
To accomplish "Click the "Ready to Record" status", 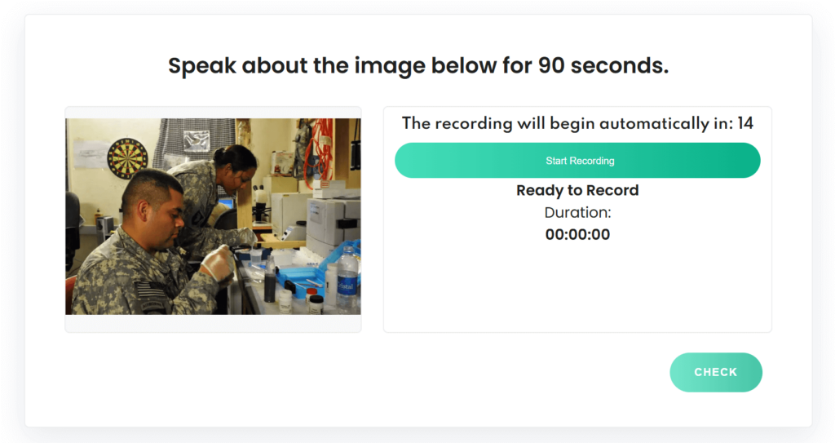I will [x=577, y=190].
